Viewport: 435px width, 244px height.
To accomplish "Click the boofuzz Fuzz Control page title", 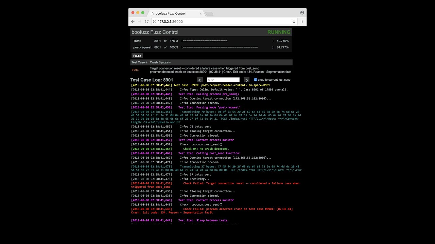I will [155, 32].
